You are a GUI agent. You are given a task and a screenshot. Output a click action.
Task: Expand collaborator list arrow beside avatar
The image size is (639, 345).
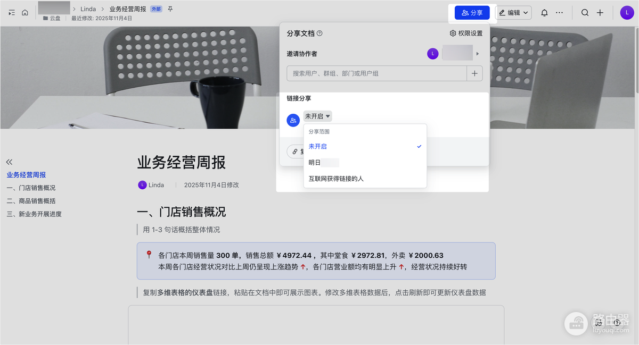pyautogui.click(x=478, y=54)
